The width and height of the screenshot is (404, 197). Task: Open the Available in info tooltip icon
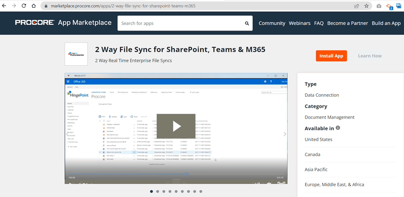click(338, 128)
